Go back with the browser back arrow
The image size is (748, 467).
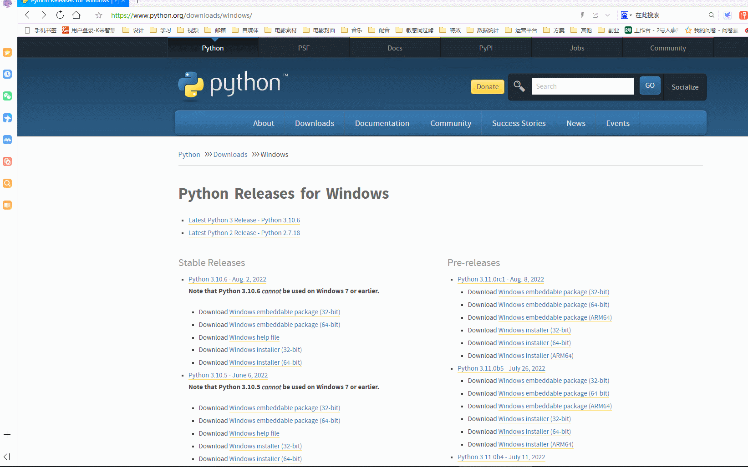[x=27, y=15]
